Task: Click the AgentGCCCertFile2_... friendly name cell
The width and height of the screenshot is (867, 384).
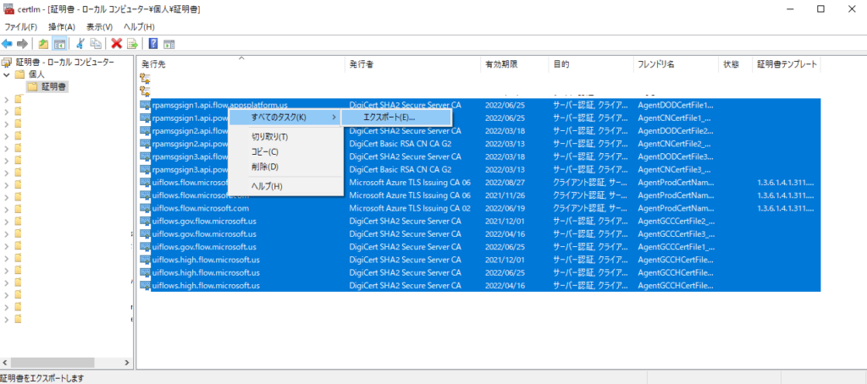Action: click(x=676, y=221)
